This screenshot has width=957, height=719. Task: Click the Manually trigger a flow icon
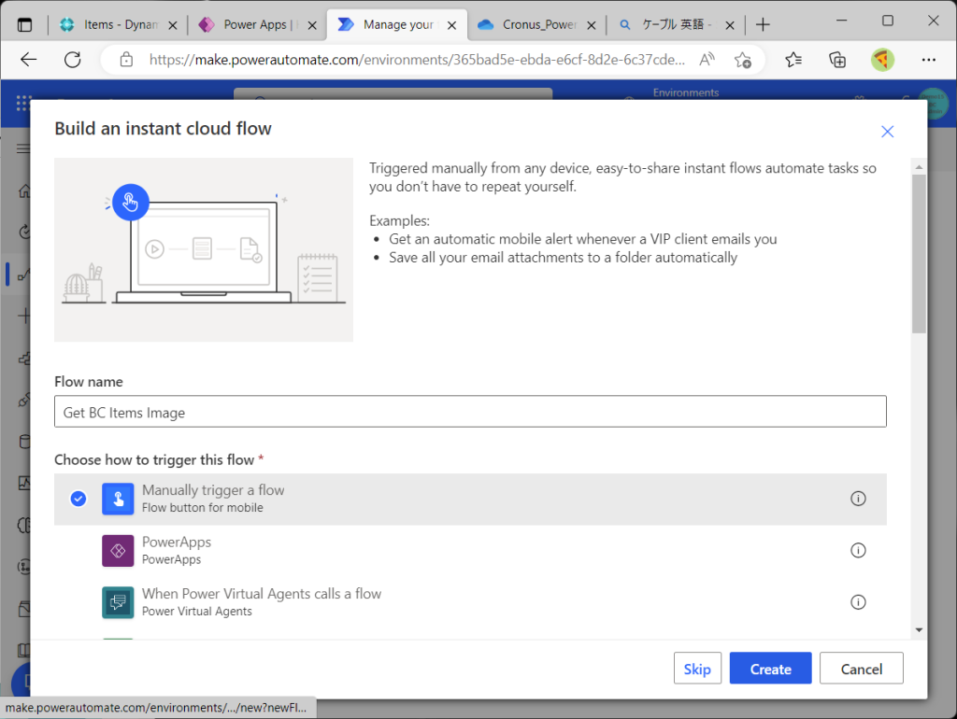[x=118, y=499]
